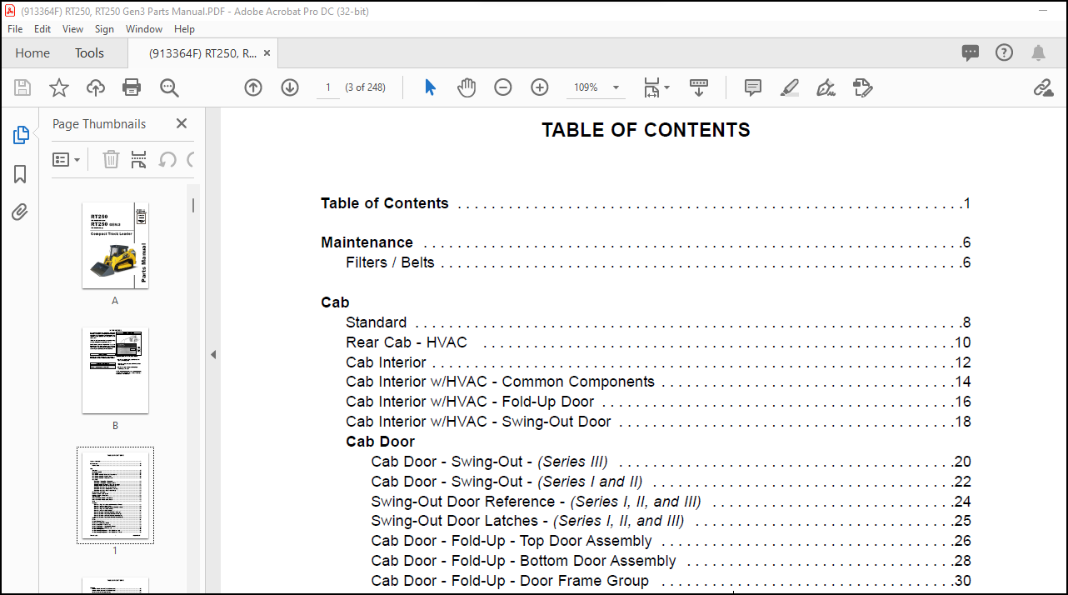The height and width of the screenshot is (595, 1068).
Task: Select page B thumbnail
Action: 115,370
